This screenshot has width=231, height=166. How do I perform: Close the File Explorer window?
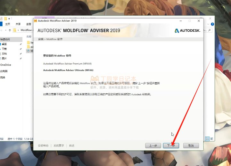click(210, 19)
